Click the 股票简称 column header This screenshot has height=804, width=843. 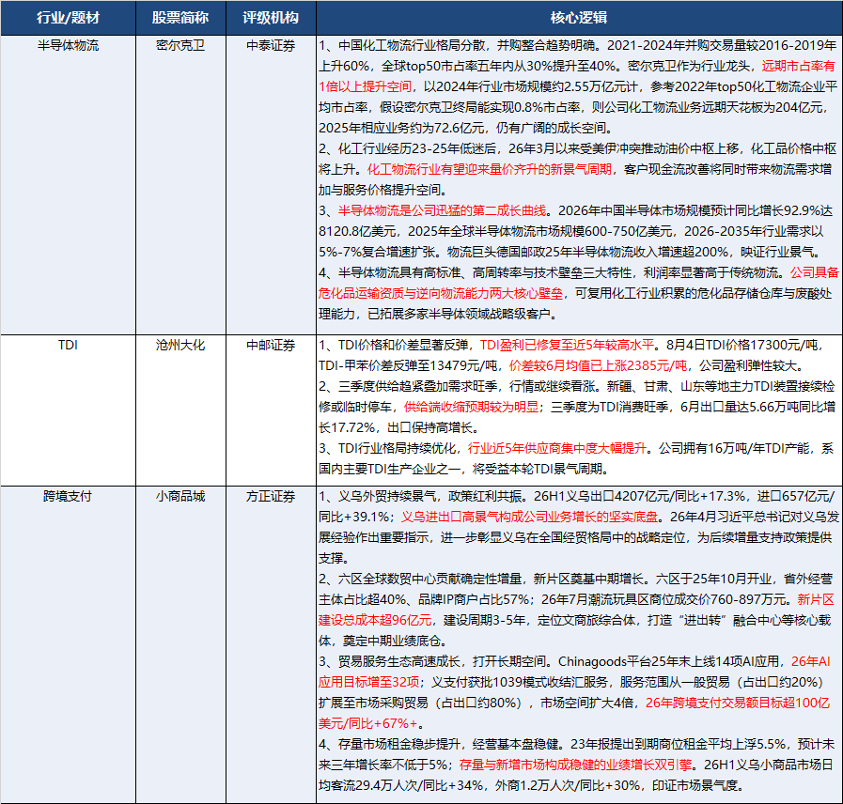(180, 18)
